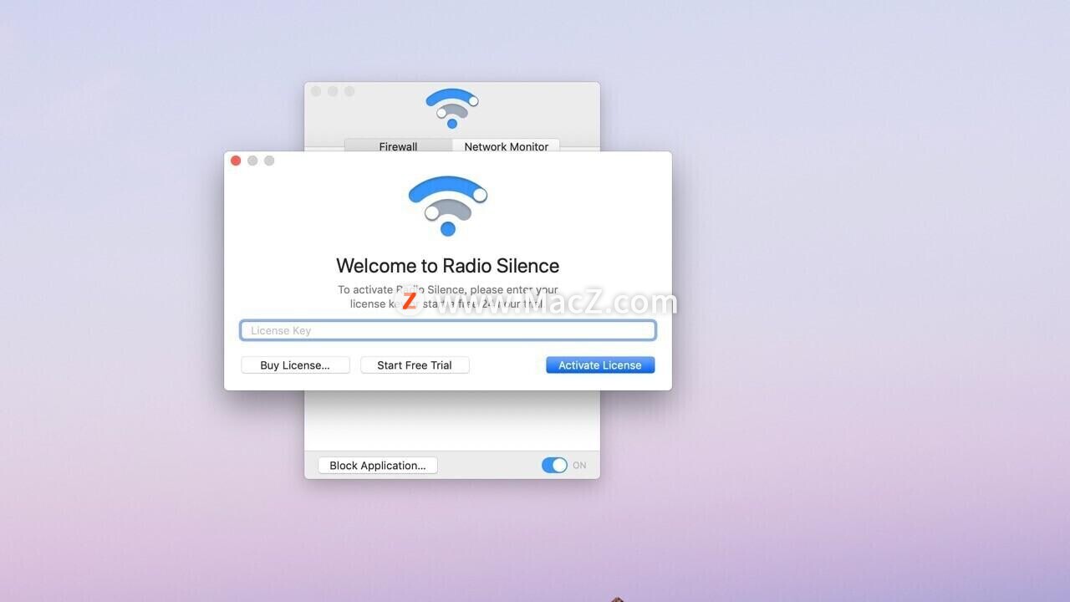Viewport: 1070px width, 602px height.
Task: Activate the license with the blue button
Action: (x=600, y=365)
